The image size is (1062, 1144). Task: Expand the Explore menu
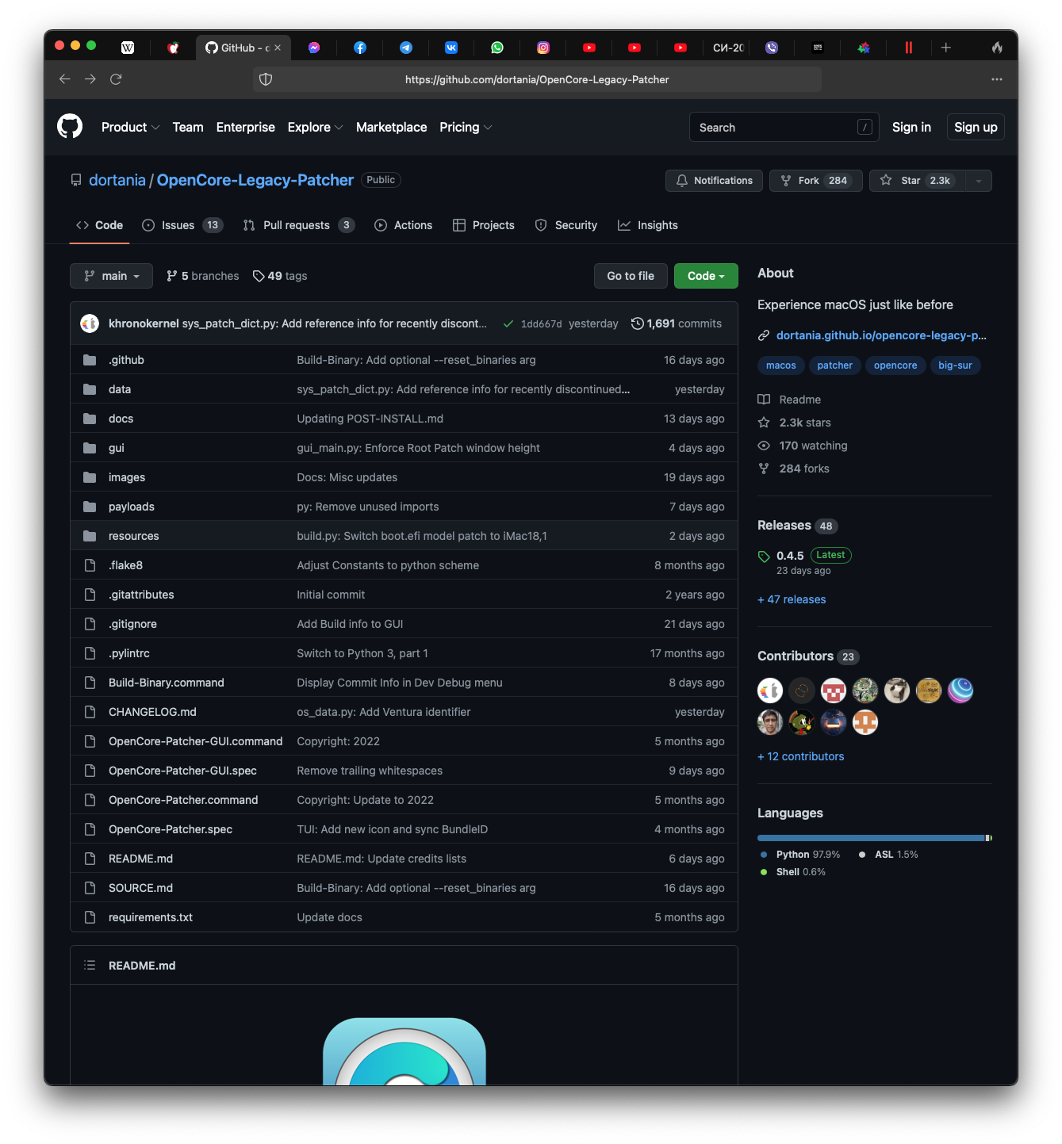(315, 127)
